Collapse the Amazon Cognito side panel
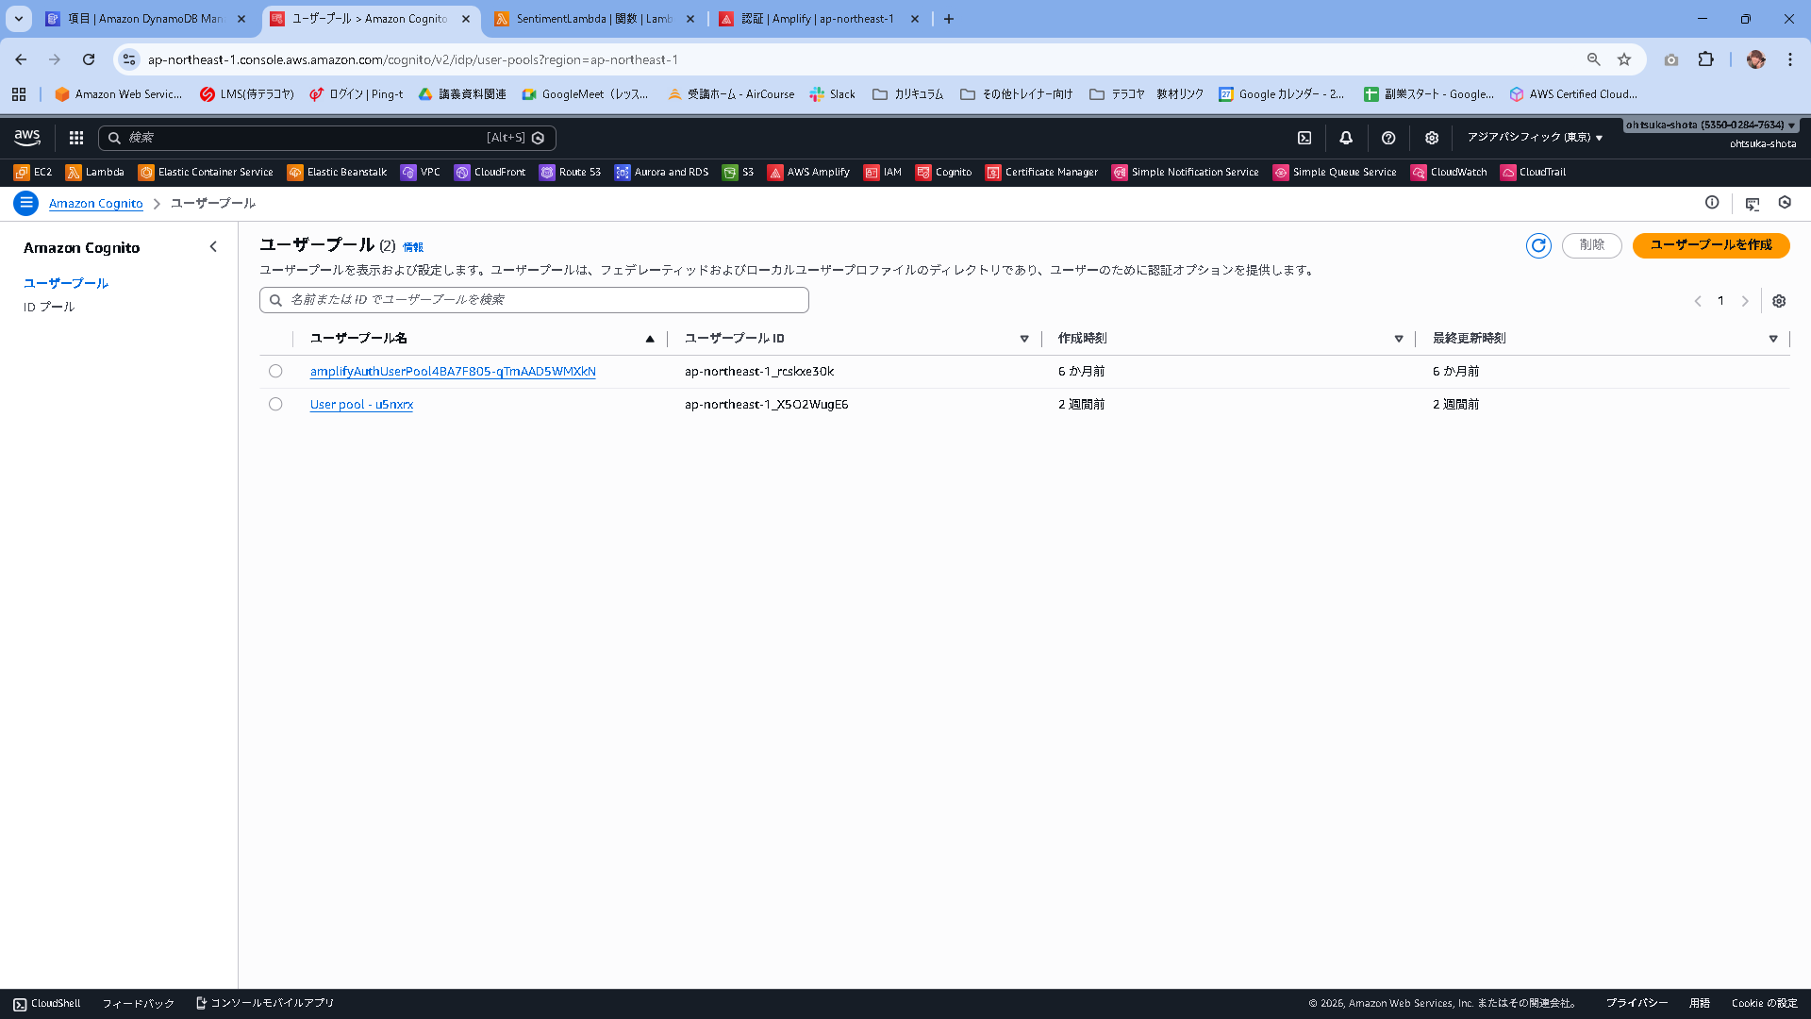 pyautogui.click(x=213, y=247)
